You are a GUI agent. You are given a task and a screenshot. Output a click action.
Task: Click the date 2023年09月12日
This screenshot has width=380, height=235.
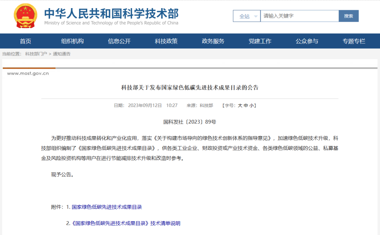coord(145,106)
